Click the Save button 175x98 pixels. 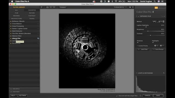click(158, 96)
